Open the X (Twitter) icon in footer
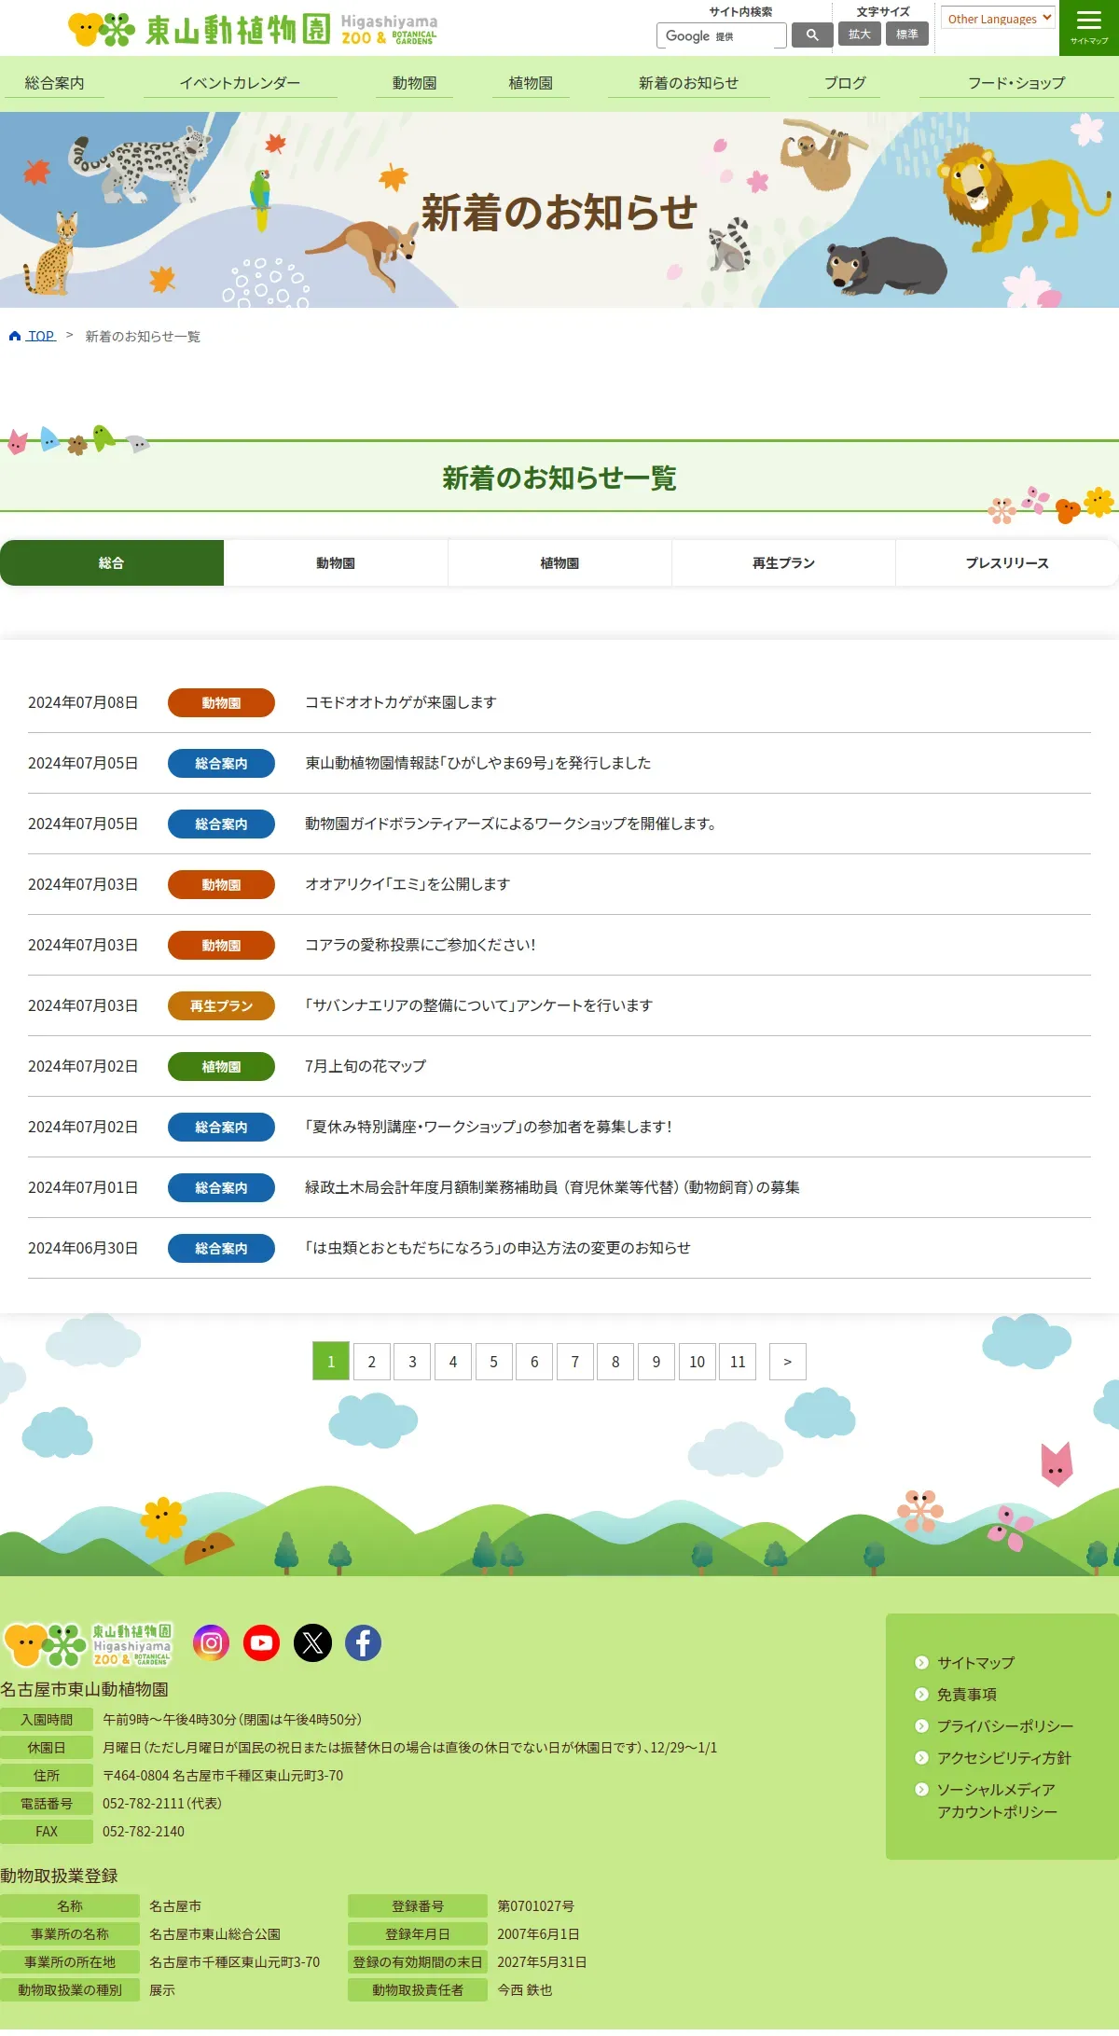The height and width of the screenshot is (2036, 1119). tap(312, 1642)
